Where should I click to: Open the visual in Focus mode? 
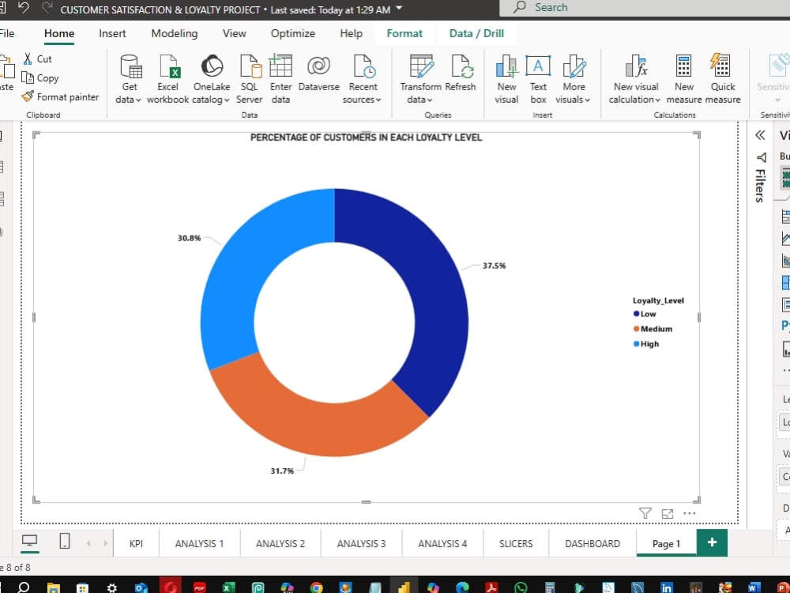point(668,513)
